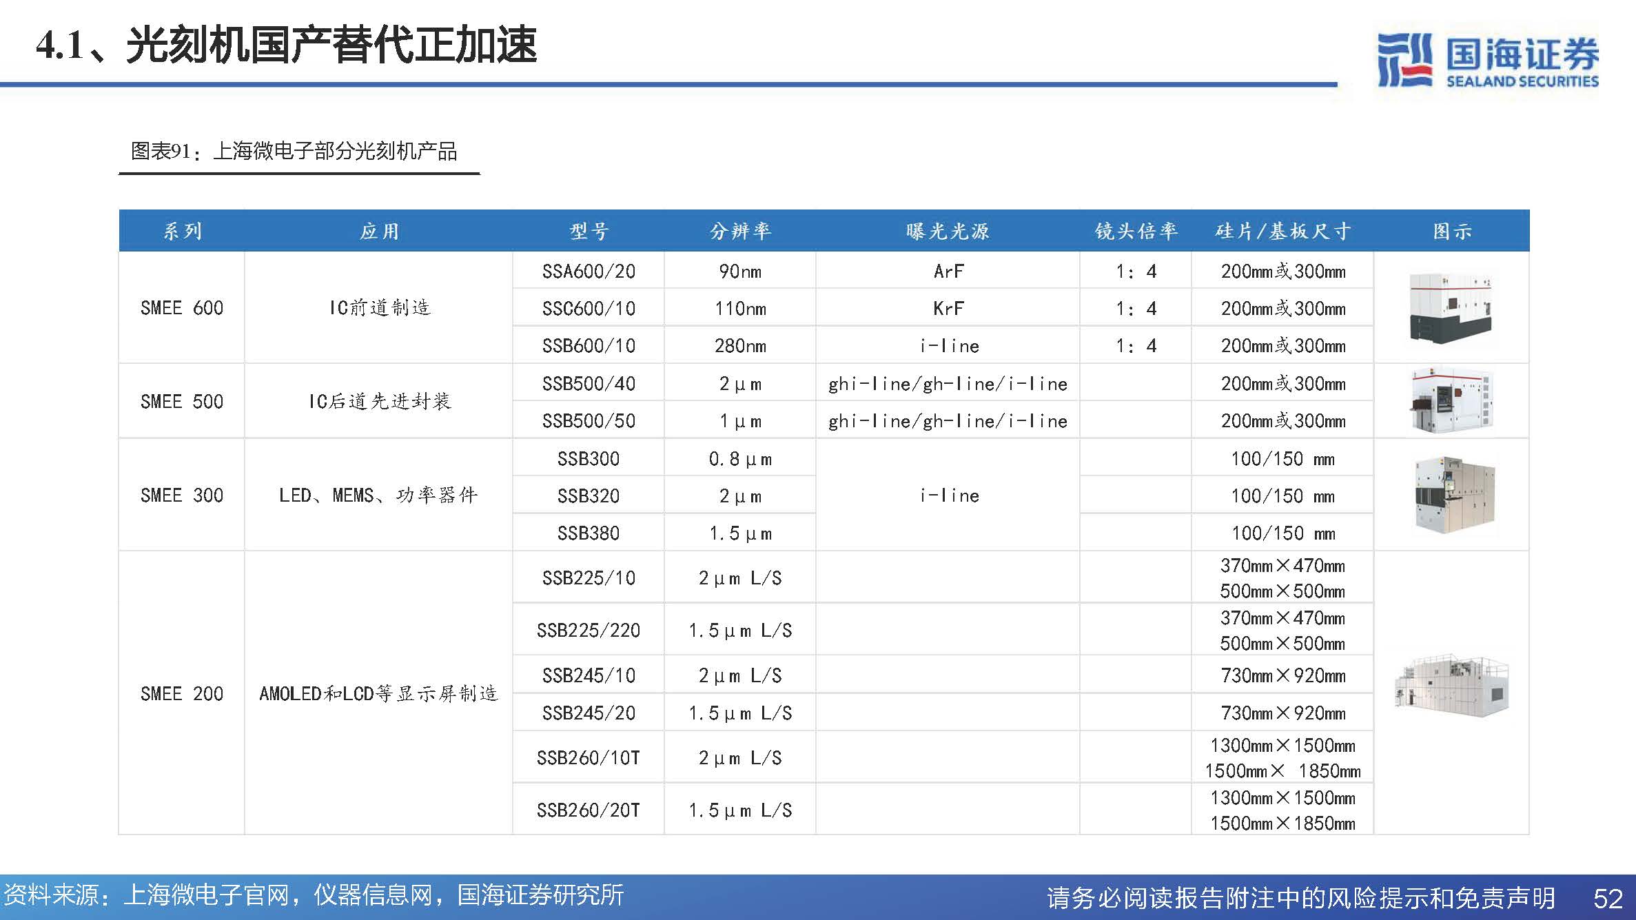This screenshot has height=920, width=1636.
Task: Select the SSA600/20 model cell
Action: pos(589,272)
